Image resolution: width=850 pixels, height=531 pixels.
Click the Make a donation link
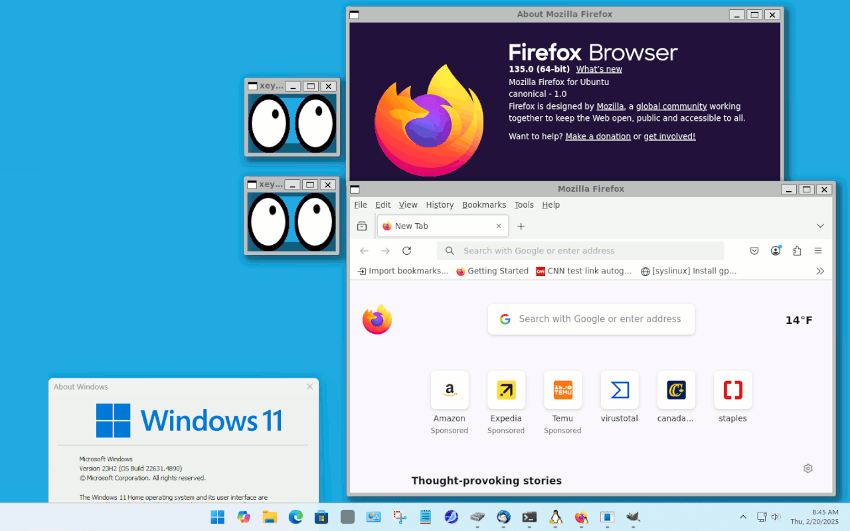click(x=598, y=137)
